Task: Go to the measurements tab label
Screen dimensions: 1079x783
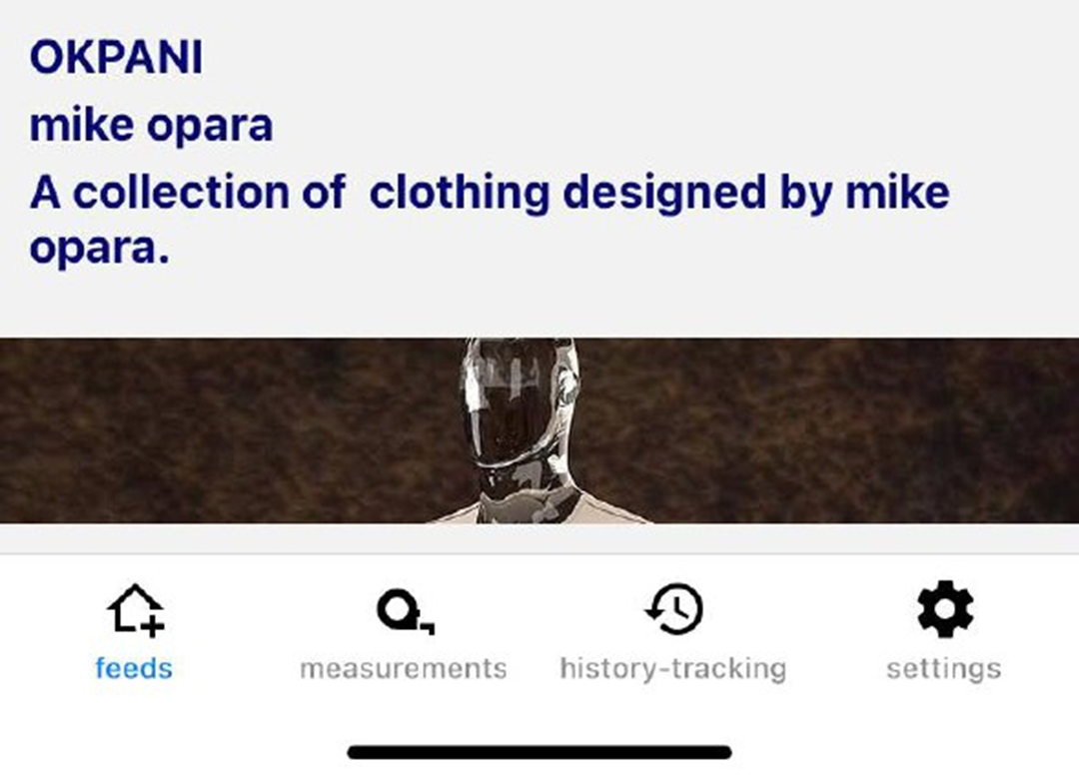Action: (x=404, y=669)
